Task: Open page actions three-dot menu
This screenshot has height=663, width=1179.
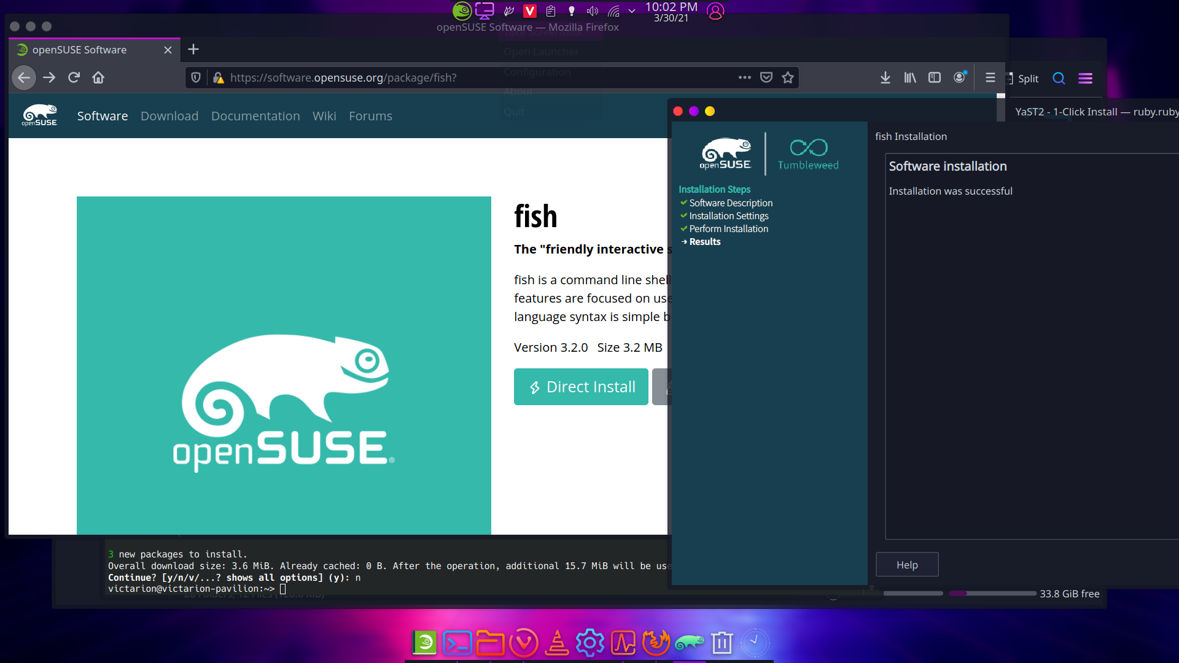Action: pyautogui.click(x=745, y=77)
